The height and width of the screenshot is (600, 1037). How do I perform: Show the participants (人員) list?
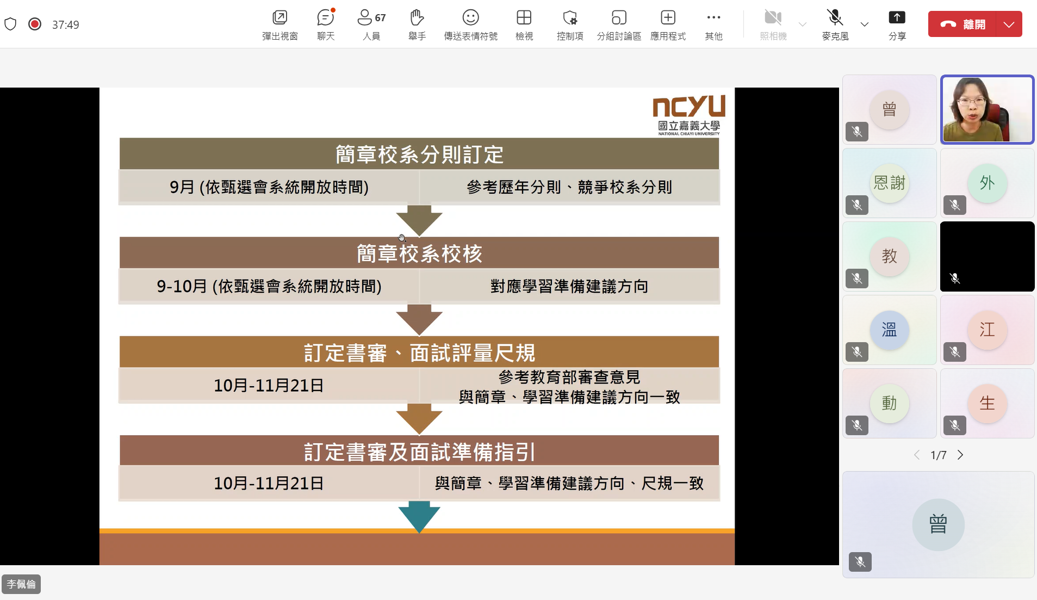click(371, 24)
